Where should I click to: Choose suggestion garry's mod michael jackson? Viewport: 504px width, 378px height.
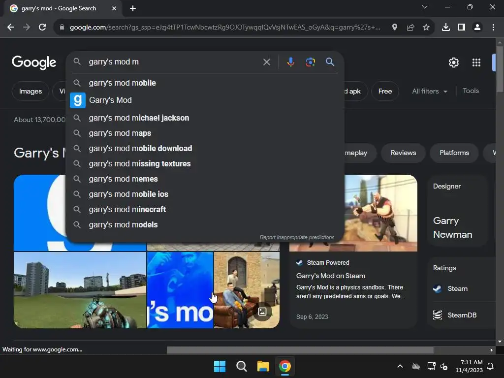pyautogui.click(x=205, y=118)
